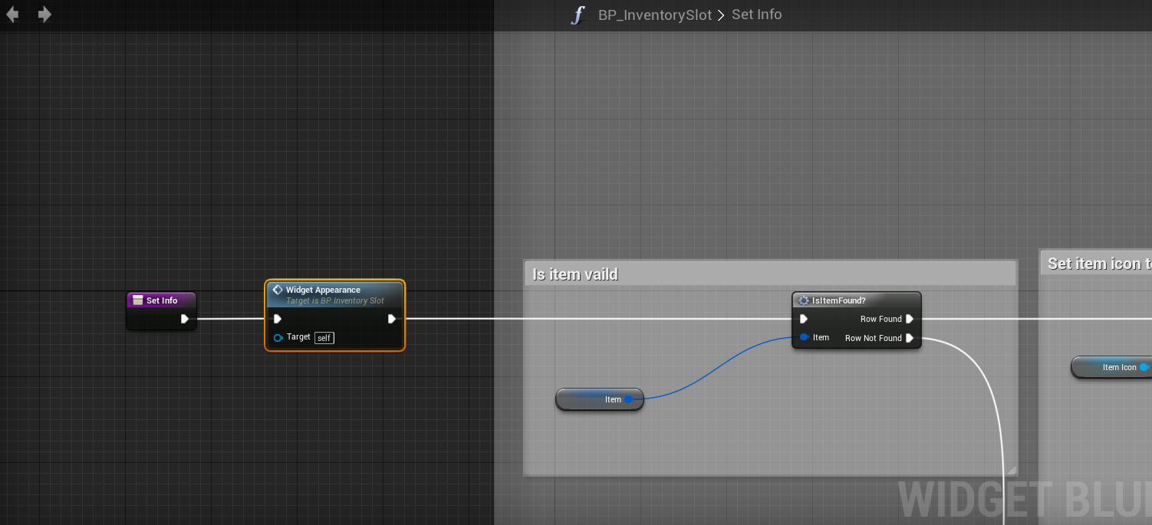Click the forward navigation arrow
The width and height of the screenshot is (1152, 525).
click(44, 15)
